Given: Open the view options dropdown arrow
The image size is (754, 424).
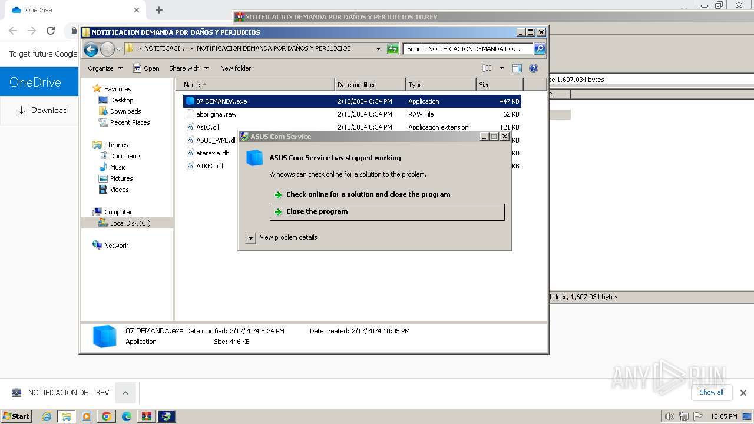Looking at the screenshot, I should point(501,68).
